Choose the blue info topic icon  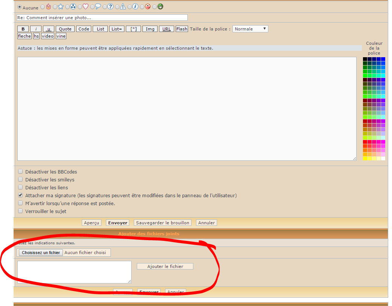point(135,6)
